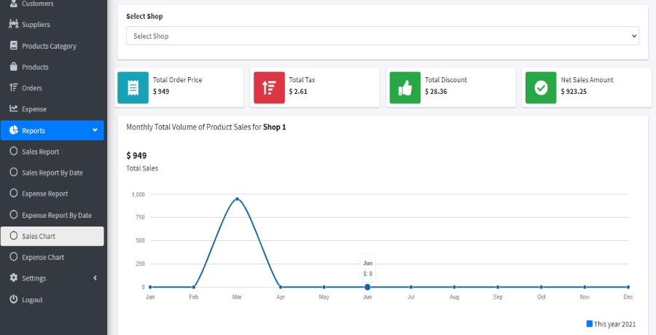Open Sales Report By Date
Image resolution: width=656 pixels, height=335 pixels.
tap(52, 173)
